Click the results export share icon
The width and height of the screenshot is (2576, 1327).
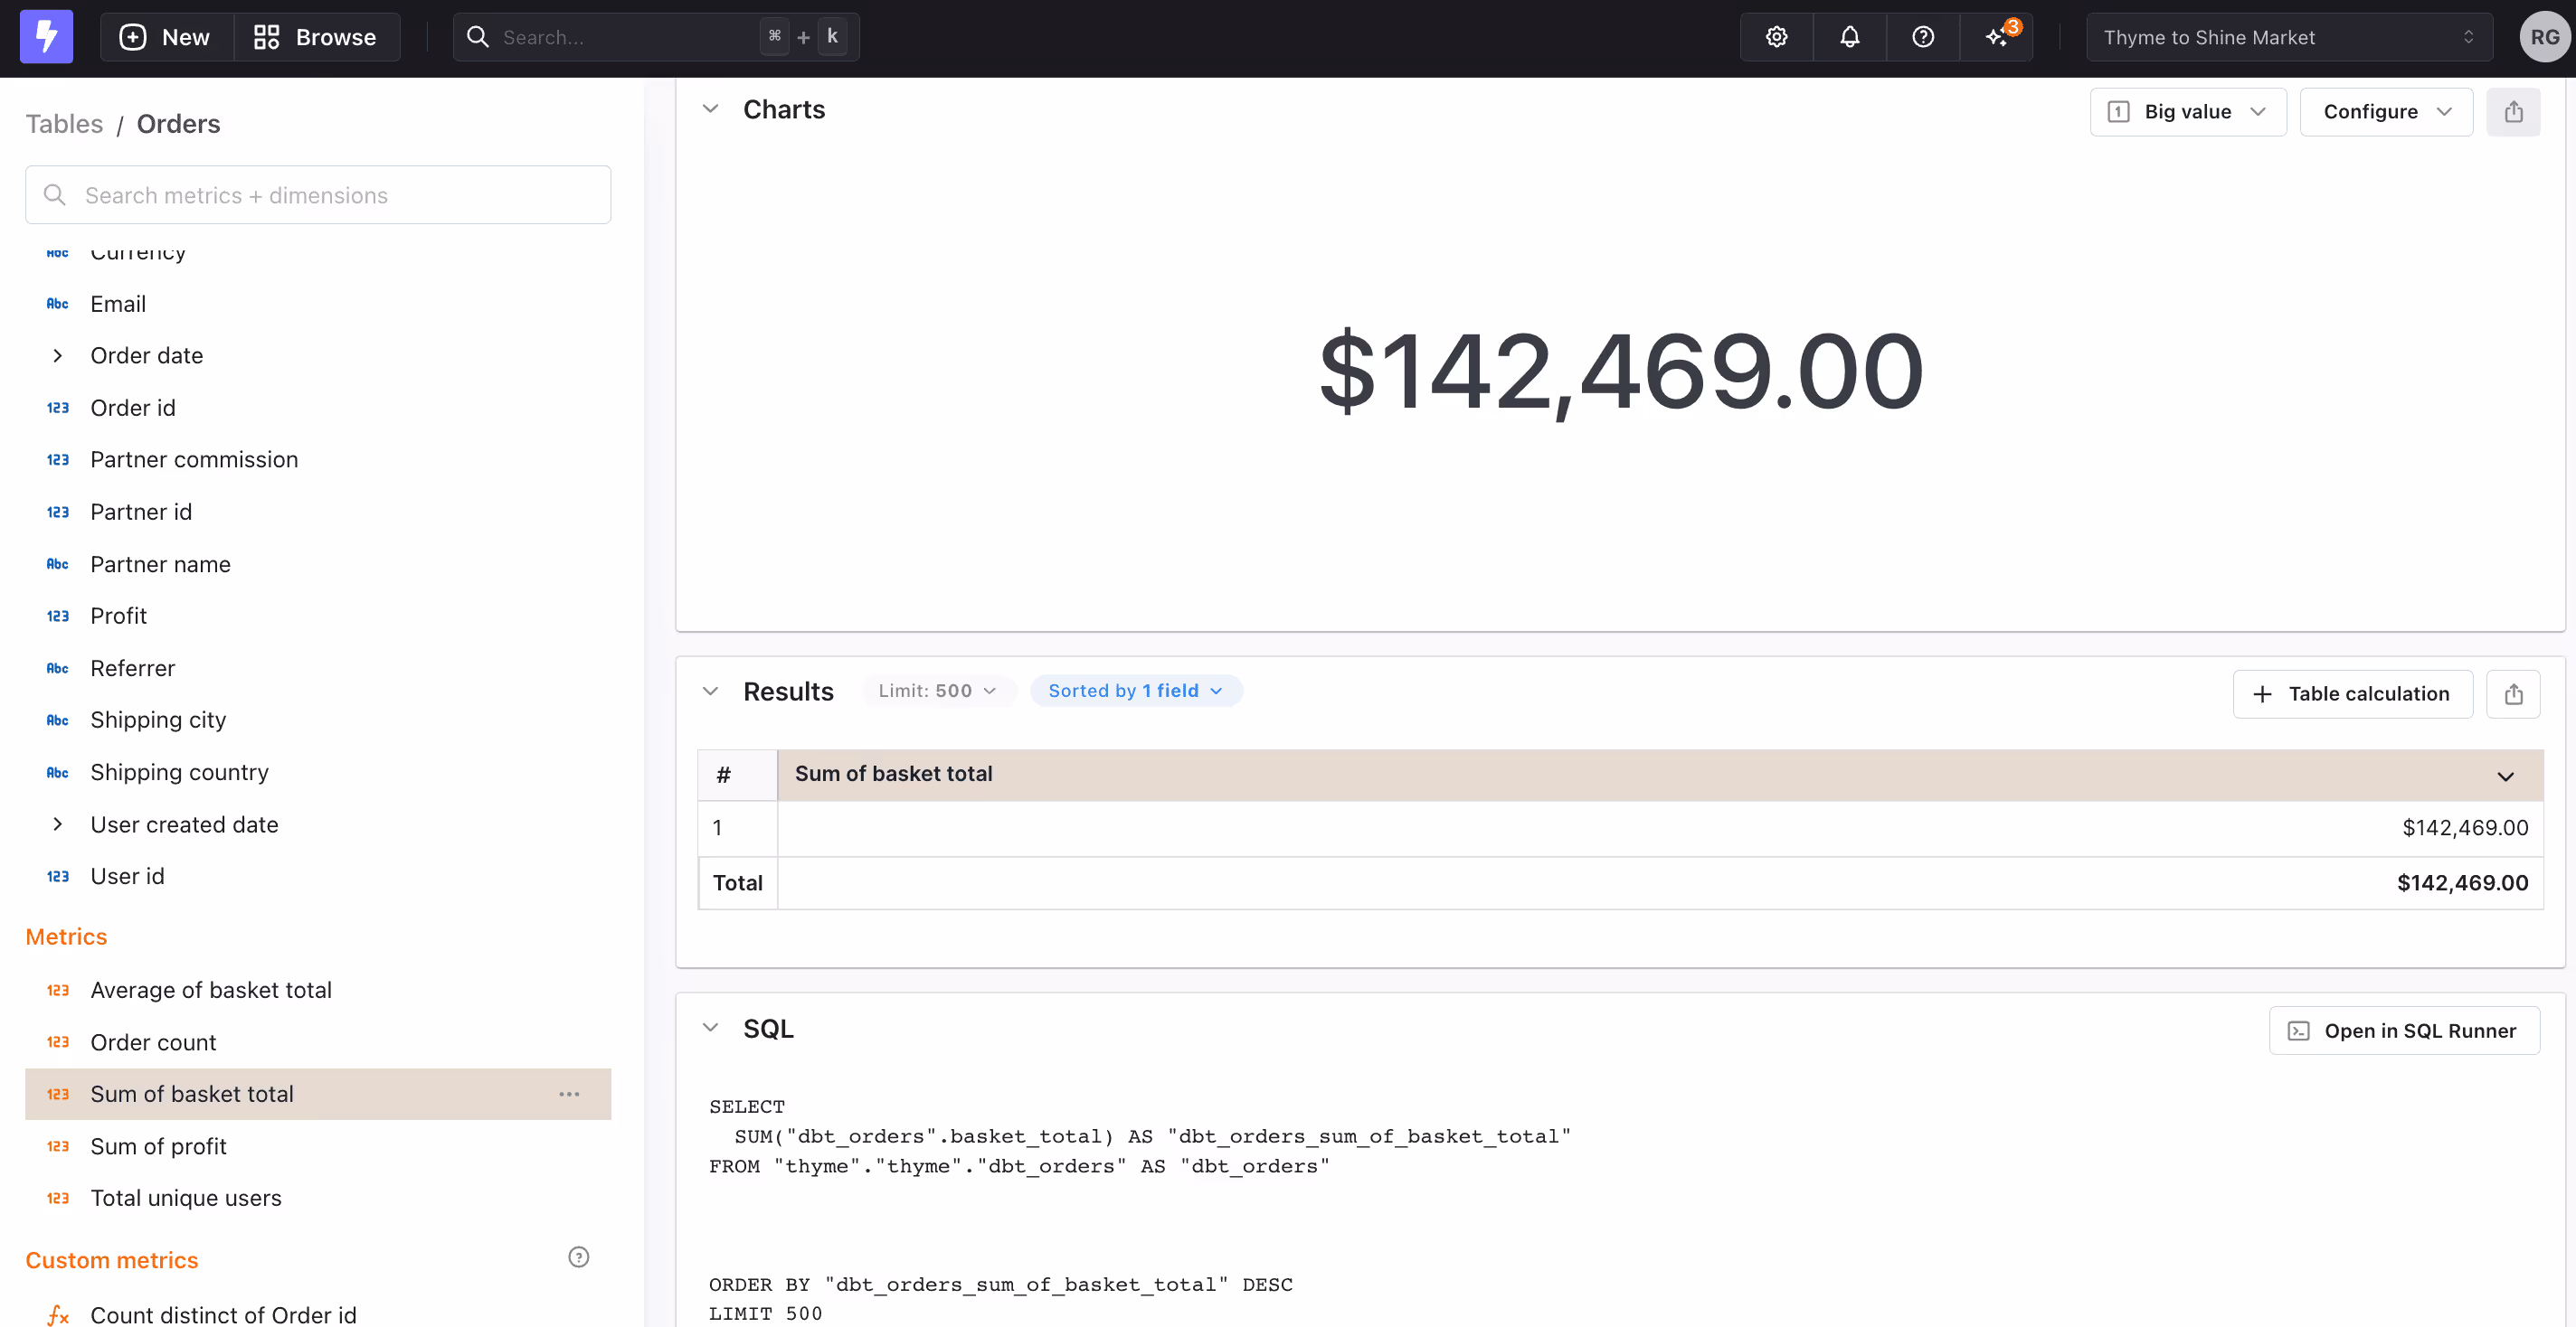2513,693
